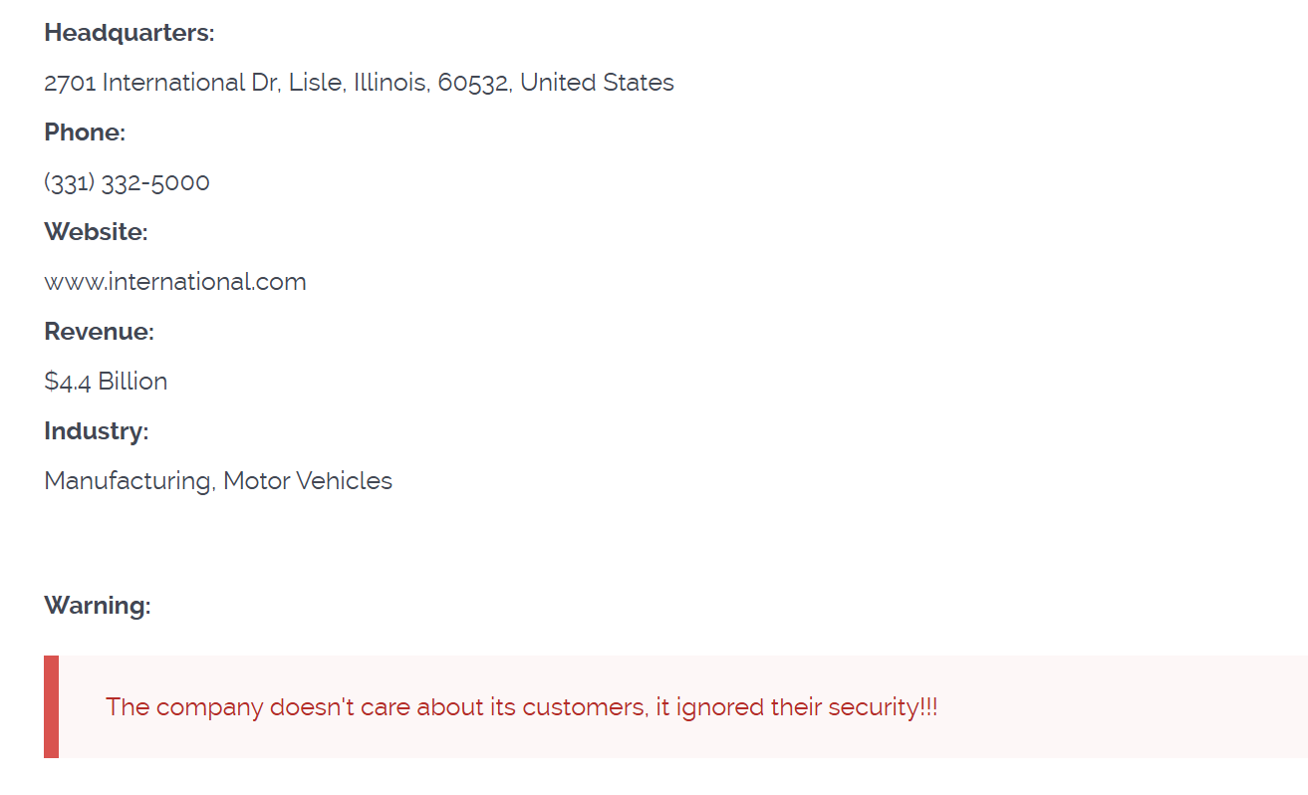Click the word "Manufacturing" under Industry
This screenshot has height=795, width=1308.
(x=128, y=481)
